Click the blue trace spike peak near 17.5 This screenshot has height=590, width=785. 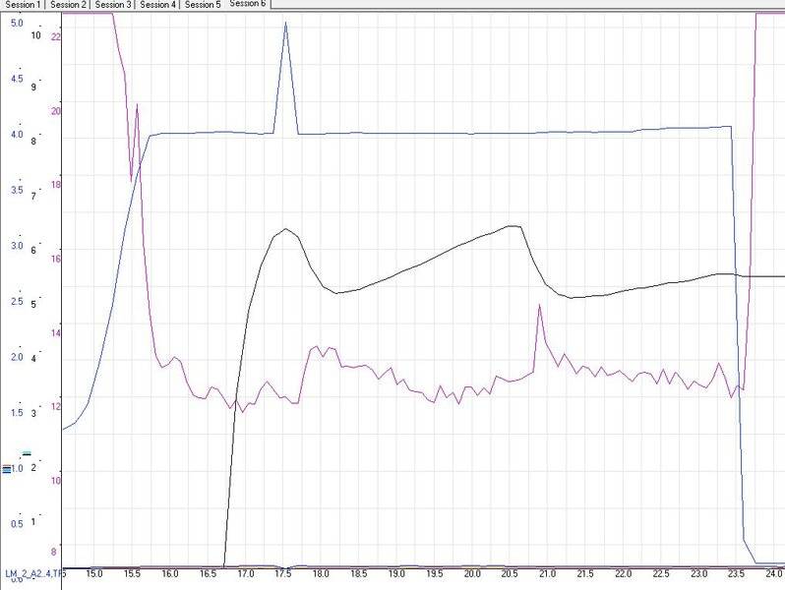[x=285, y=23]
